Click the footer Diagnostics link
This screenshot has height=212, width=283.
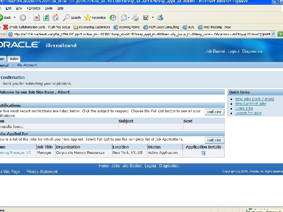(169, 166)
